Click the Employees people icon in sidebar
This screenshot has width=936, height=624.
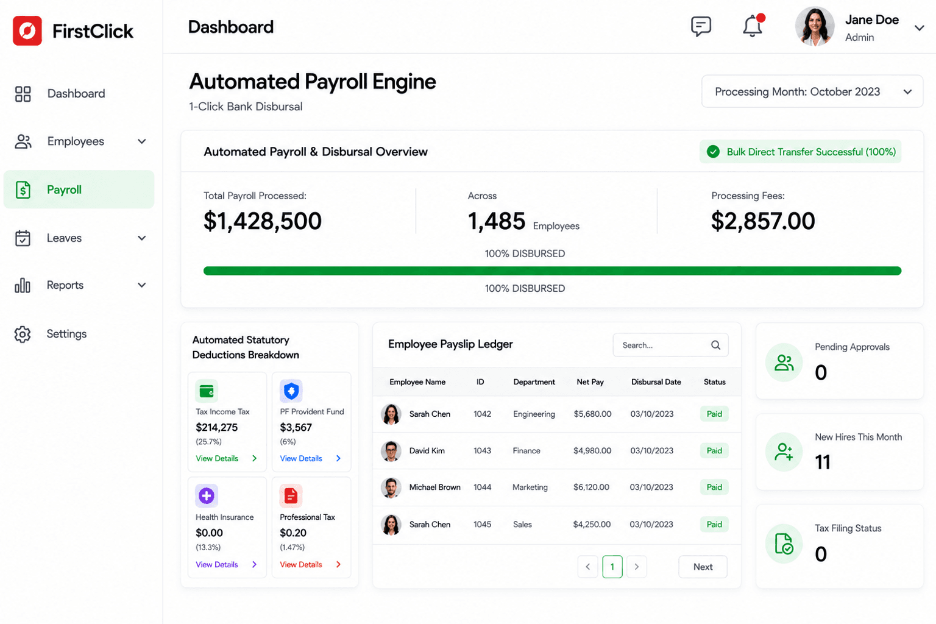coord(23,141)
